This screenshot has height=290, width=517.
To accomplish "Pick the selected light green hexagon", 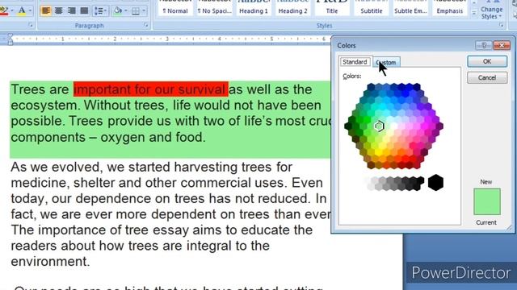I will coord(379,126).
